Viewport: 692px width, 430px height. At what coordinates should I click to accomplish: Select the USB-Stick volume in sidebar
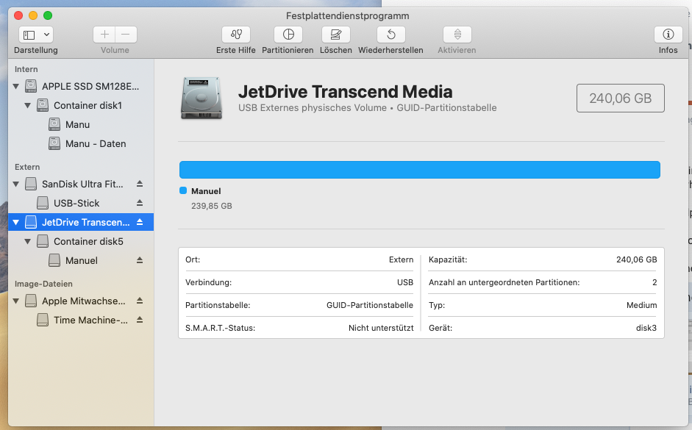click(81, 203)
